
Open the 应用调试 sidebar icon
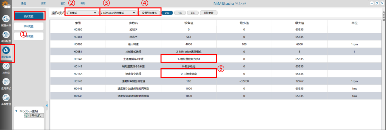6,83
